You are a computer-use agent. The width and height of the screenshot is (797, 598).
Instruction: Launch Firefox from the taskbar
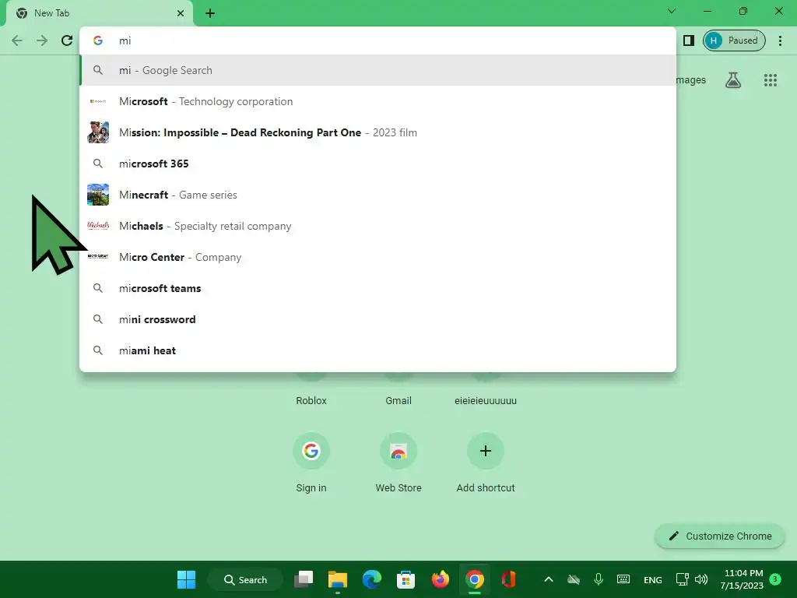click(441, 579)
